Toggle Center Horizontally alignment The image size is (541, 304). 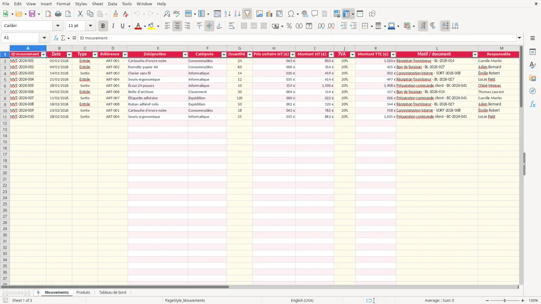[x=177, y=26]
